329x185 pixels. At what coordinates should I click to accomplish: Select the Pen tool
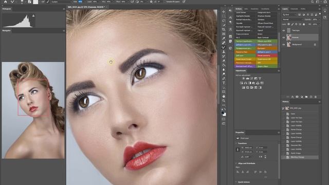(x=224, y=79)
